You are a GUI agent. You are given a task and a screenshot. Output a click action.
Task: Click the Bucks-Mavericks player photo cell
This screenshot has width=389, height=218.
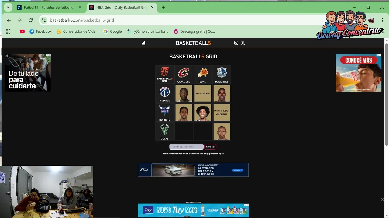[x=222, y=131]
